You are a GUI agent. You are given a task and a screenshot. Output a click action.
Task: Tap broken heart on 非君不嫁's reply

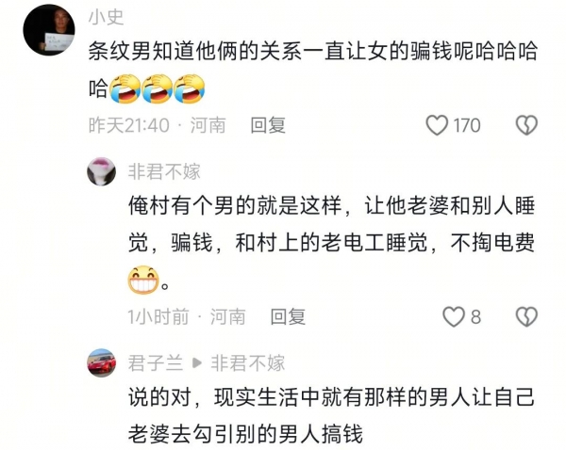coord(526,316)
